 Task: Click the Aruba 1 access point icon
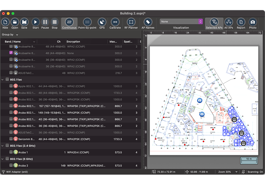click(x=16, y=152)
